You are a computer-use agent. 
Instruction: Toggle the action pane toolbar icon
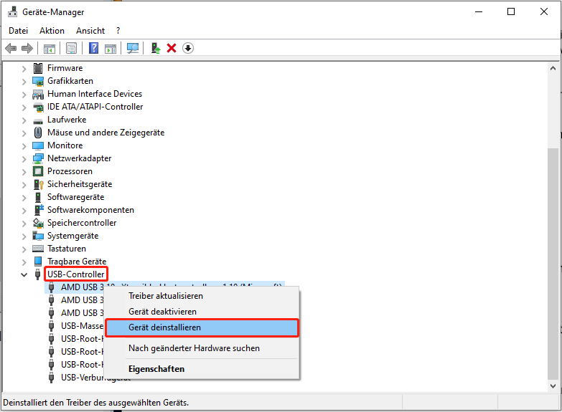[x=111, y=48]
